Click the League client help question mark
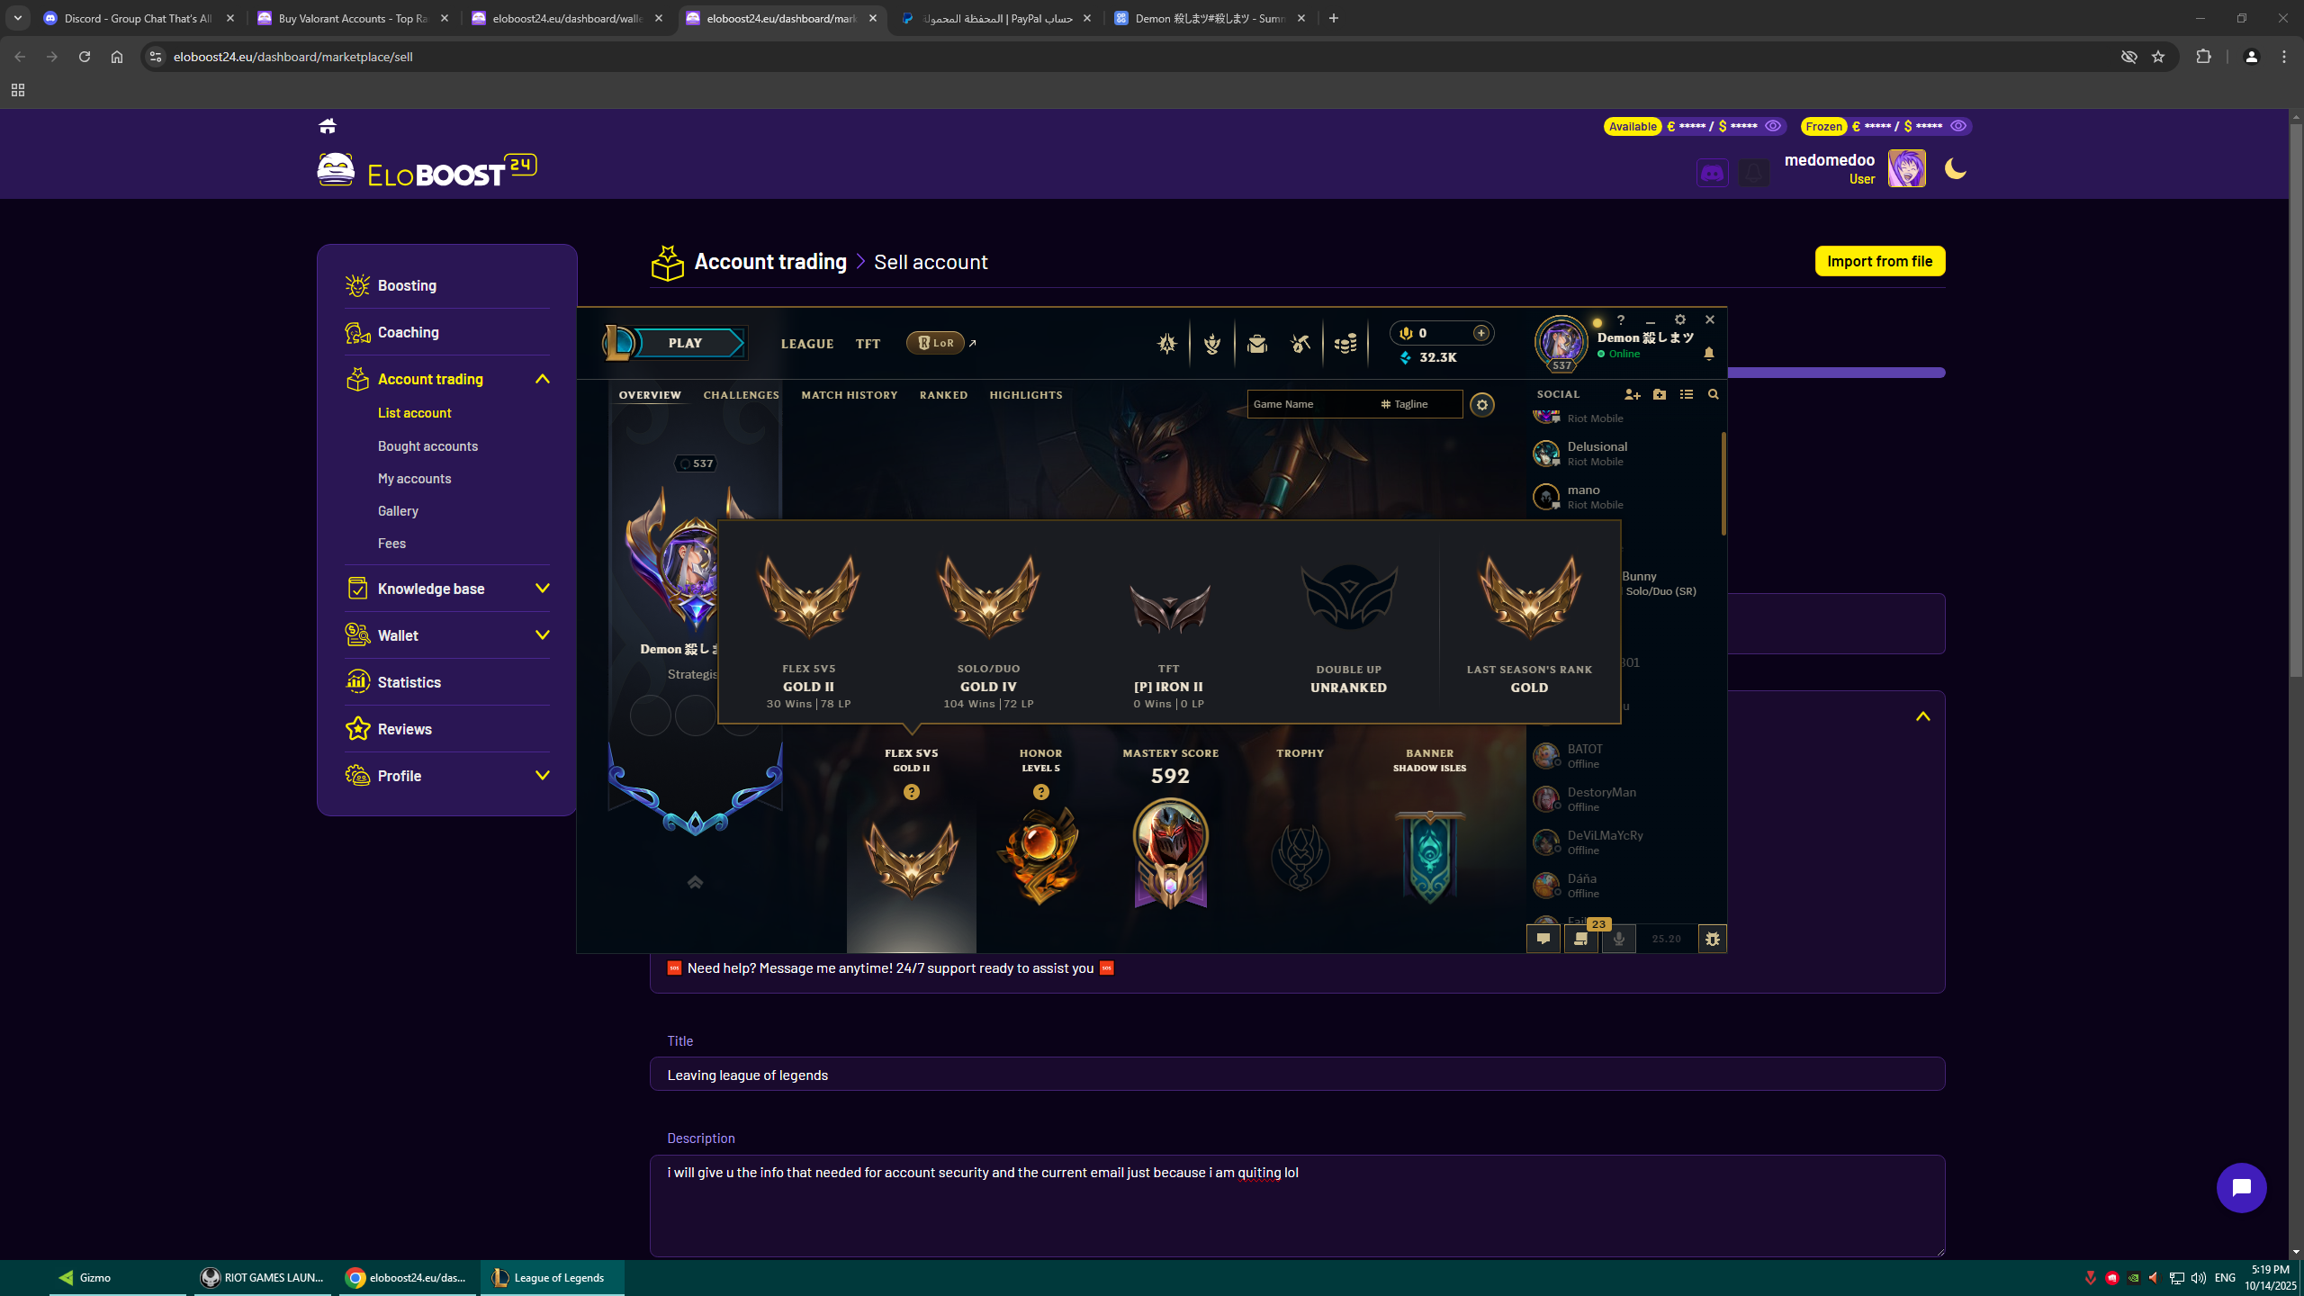The height and width of the screenshot is (1296, 2304). pos(1621,319)
